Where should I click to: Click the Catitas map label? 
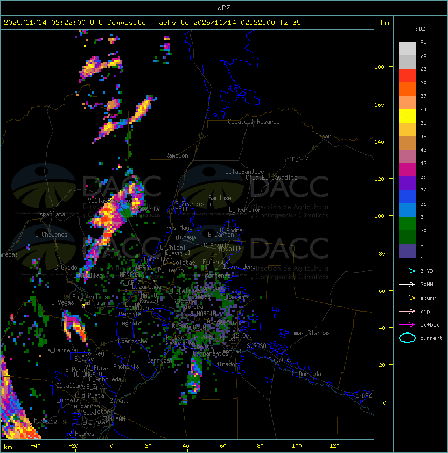(x=279, y=360)
